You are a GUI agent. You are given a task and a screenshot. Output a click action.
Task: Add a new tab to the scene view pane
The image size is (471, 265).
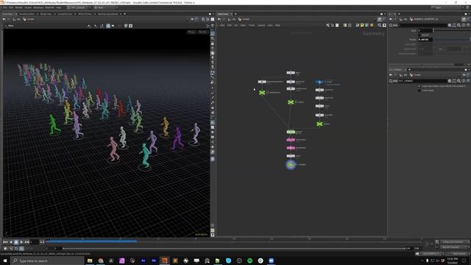(124, 14)
